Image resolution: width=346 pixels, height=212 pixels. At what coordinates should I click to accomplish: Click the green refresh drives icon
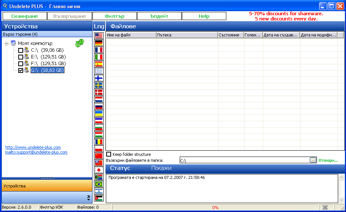tap(79, 43)
